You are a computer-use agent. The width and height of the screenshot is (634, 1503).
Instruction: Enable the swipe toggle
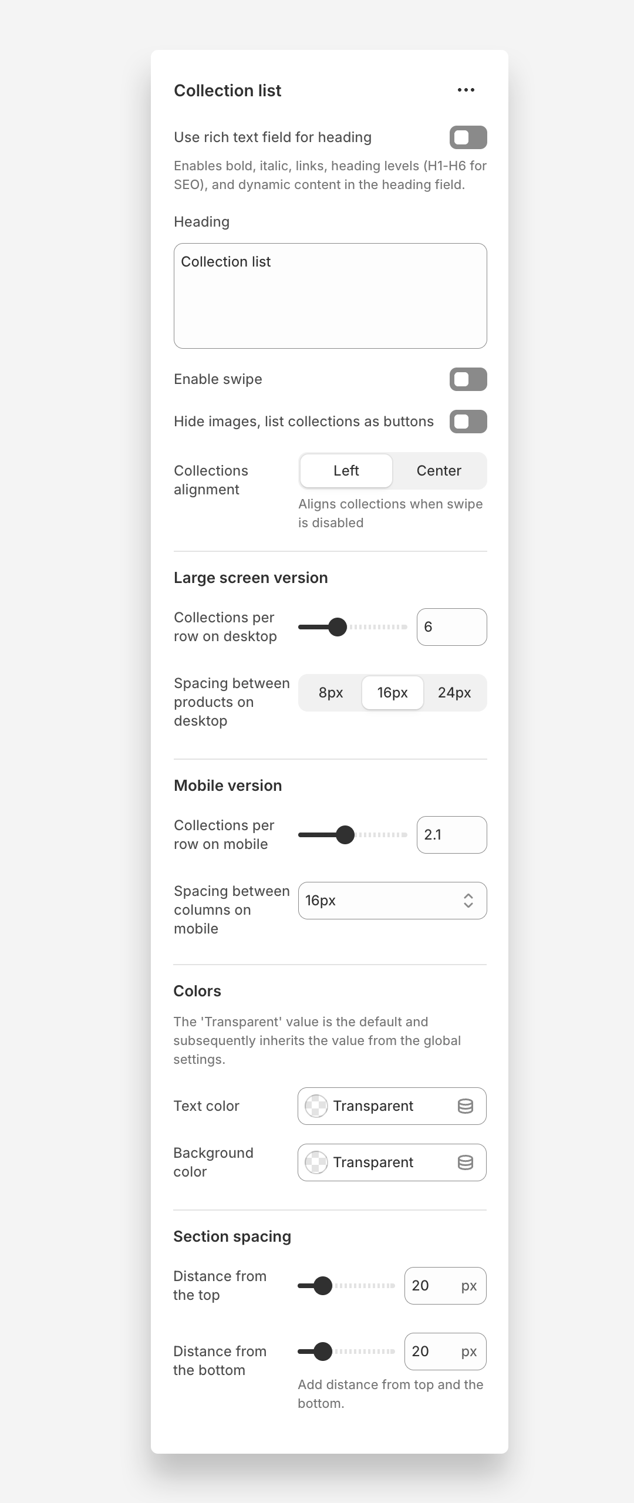click(468, 379)
